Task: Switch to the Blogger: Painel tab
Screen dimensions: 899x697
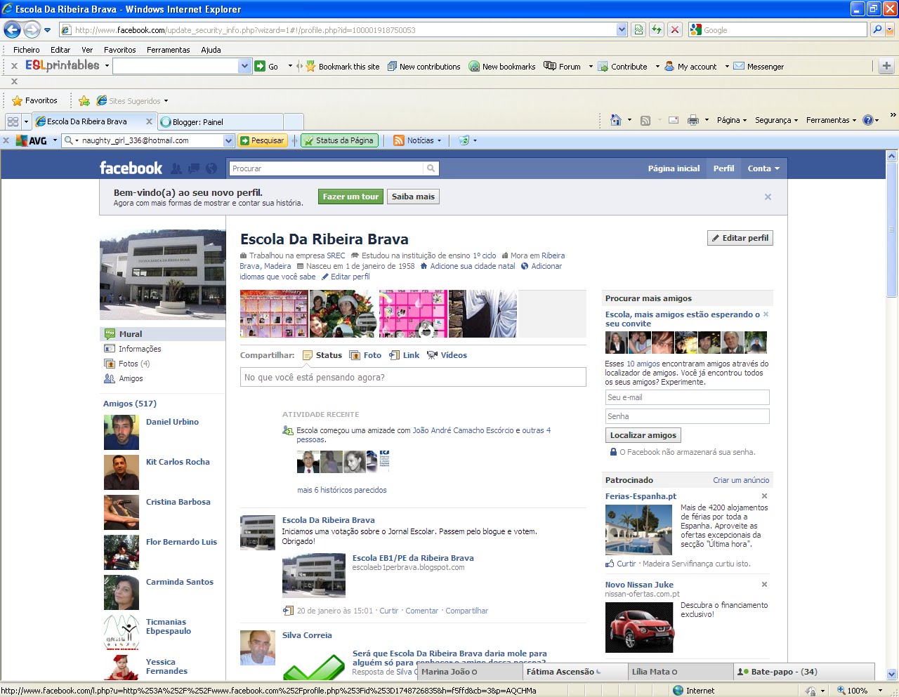Action: click(221, 121)
